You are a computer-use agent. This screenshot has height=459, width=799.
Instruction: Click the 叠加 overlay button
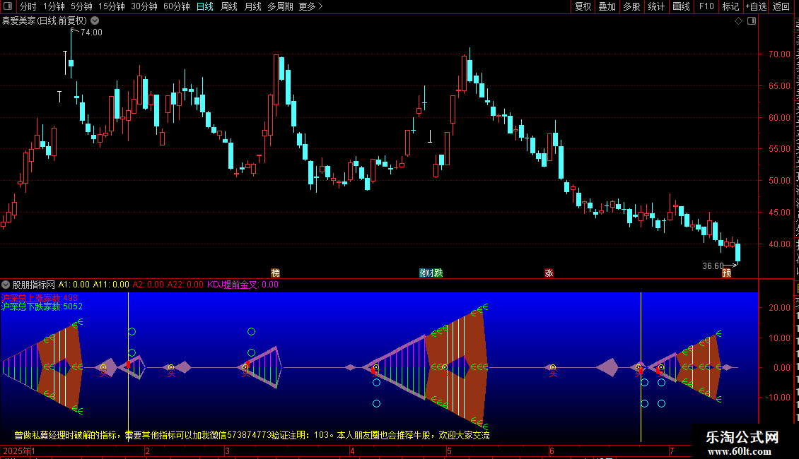click(607, 6)
